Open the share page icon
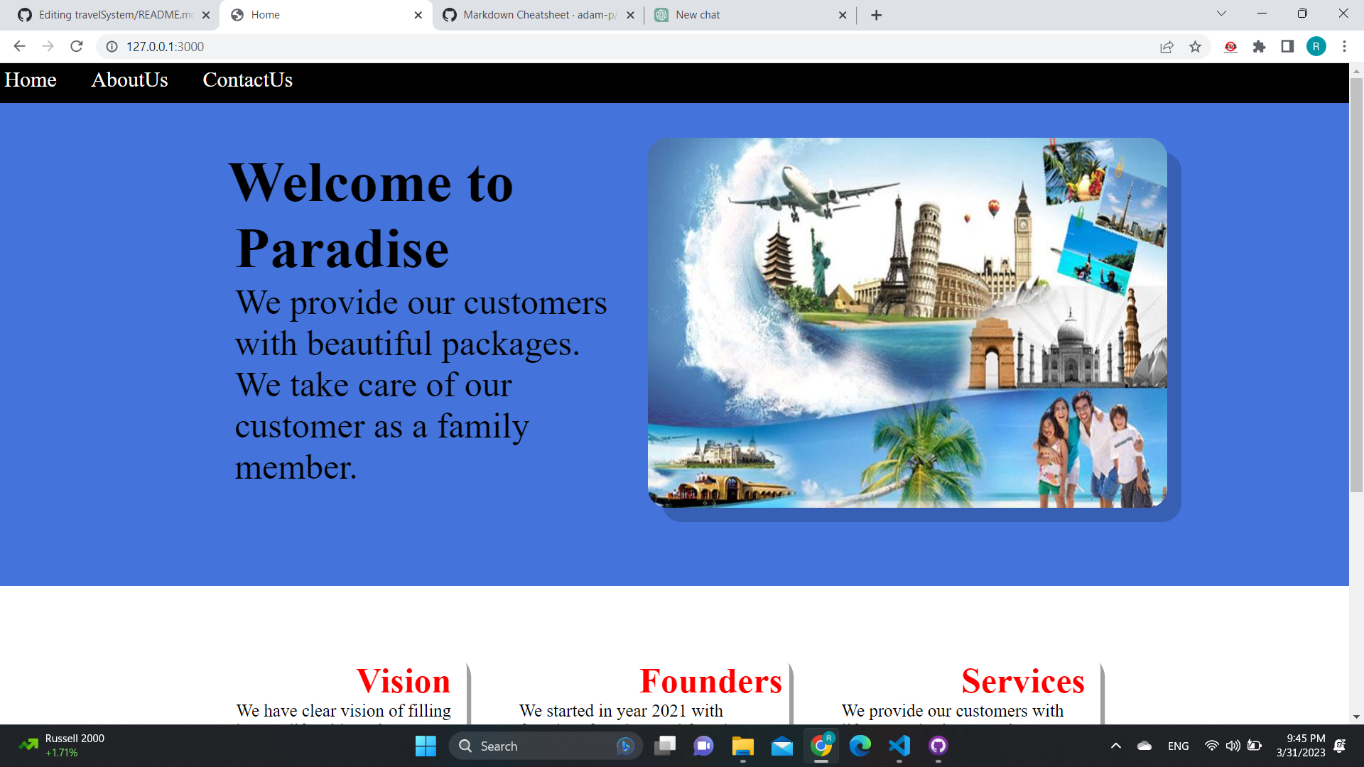 [1167, 46]
